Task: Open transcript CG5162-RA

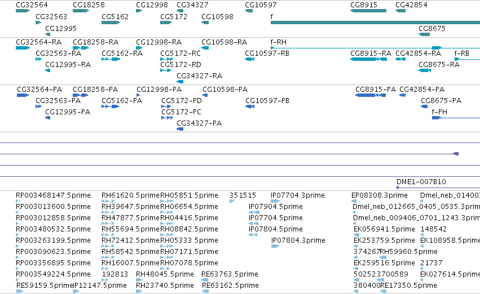Action: (122, 54)
